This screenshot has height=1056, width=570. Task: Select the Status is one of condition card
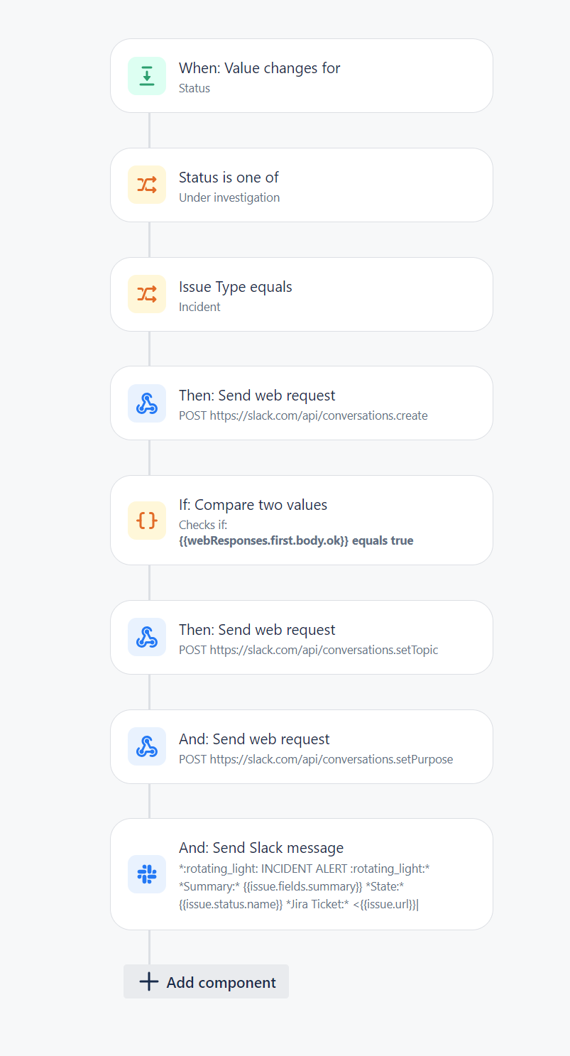pyautogui.click(x=302, y=185)
